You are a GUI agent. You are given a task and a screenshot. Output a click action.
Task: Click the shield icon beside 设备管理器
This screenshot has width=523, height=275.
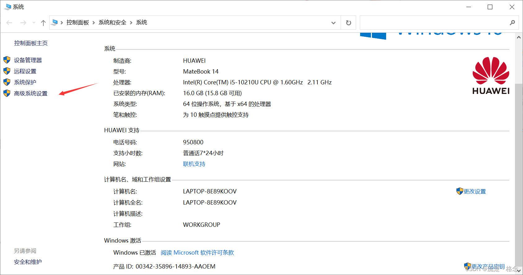point(7,60)
